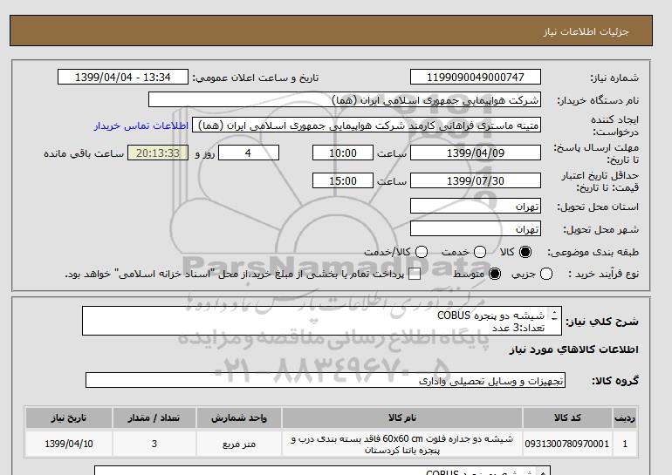Click the شماره نیاز number field
This screenshot has height=475, width=672.
pyautogui.click(x=476, y=77)
